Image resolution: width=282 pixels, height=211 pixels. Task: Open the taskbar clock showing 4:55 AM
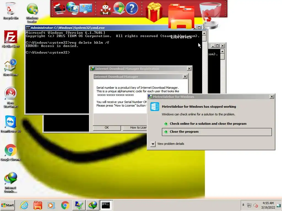(268, 205)
